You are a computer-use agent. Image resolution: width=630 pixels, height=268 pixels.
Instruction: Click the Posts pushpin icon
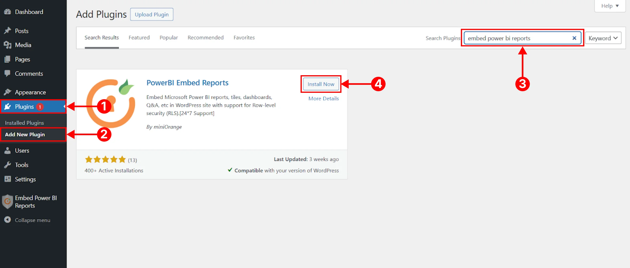tap(7, 31)
